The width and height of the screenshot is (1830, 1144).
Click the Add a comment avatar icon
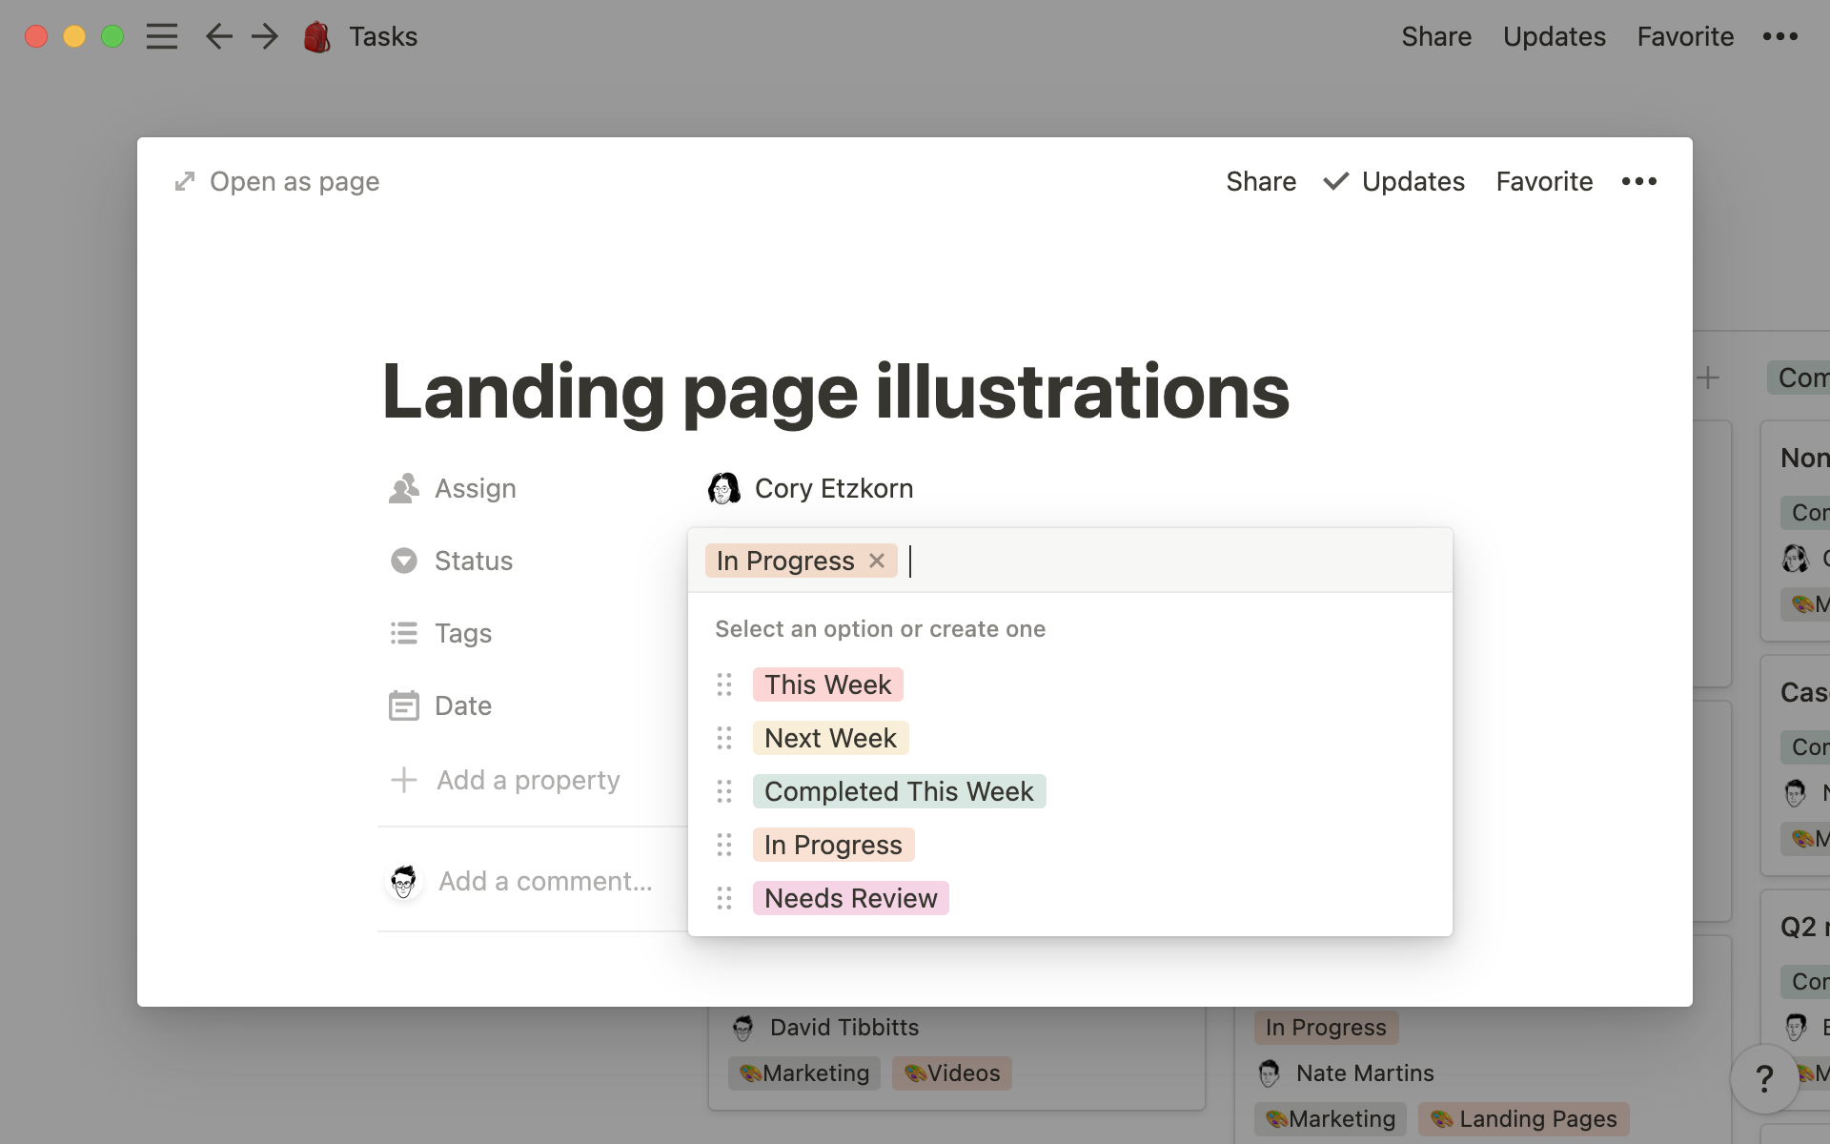403,881
